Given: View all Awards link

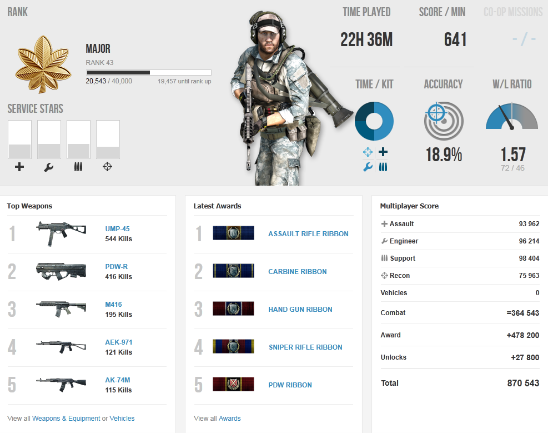Looking at the screenshot, I should [x=230, y=419].
